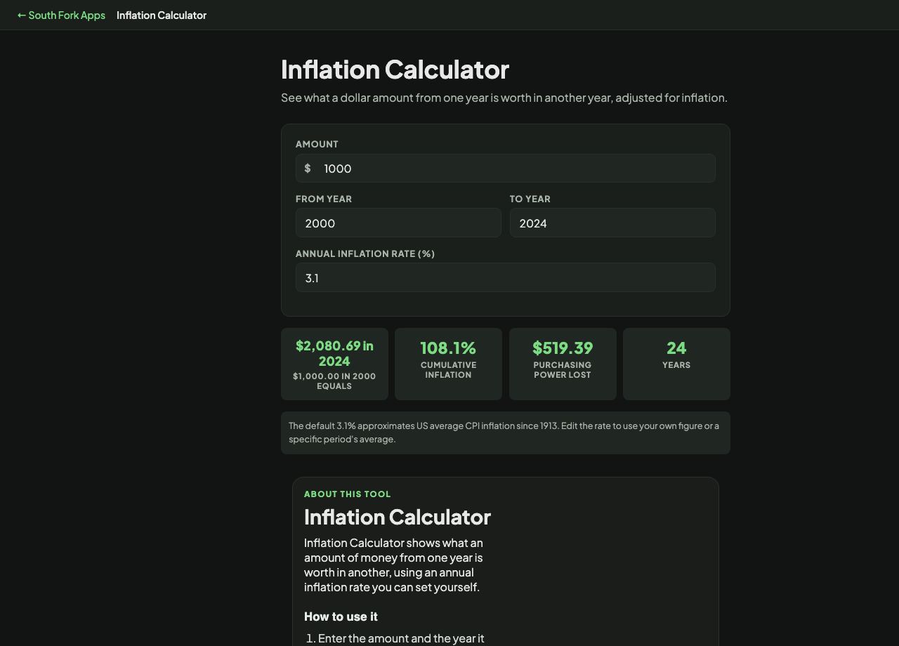899x646 pixels.
Task: Click the About This Tool label
Action: coord(348,494)
